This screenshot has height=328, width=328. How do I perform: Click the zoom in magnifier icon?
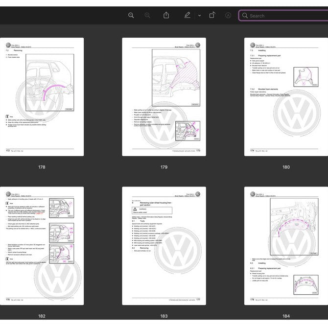[x=147, y=16]
